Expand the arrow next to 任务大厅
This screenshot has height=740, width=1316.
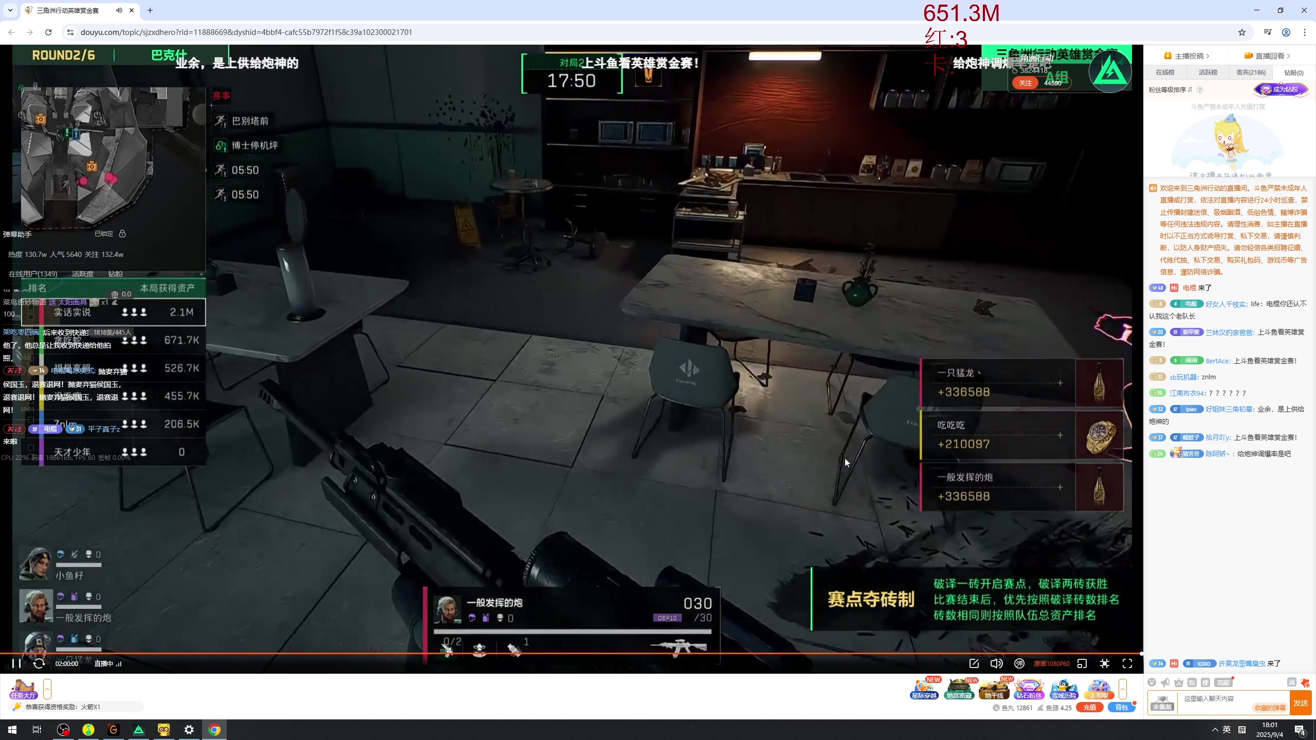47,689
